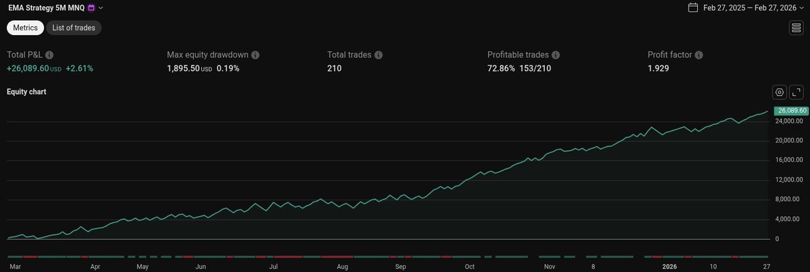Click the calendar icon next to date range

point(693,8)
